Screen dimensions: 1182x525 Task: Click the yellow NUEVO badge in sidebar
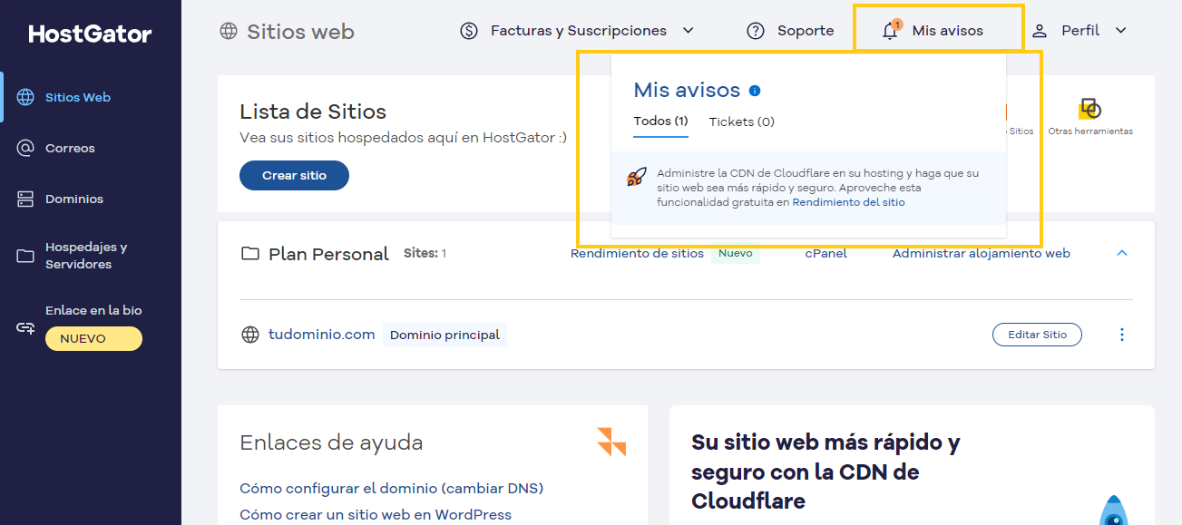point(93,338)
